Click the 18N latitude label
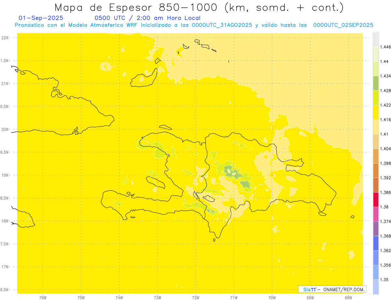The width and height of the screenshot is (391, 302). pyautogui.click(x=5, y=221)
